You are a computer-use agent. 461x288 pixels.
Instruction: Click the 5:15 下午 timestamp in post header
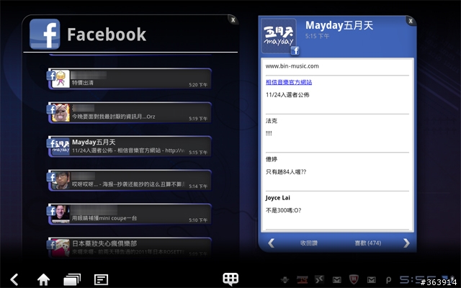[317, 36]
